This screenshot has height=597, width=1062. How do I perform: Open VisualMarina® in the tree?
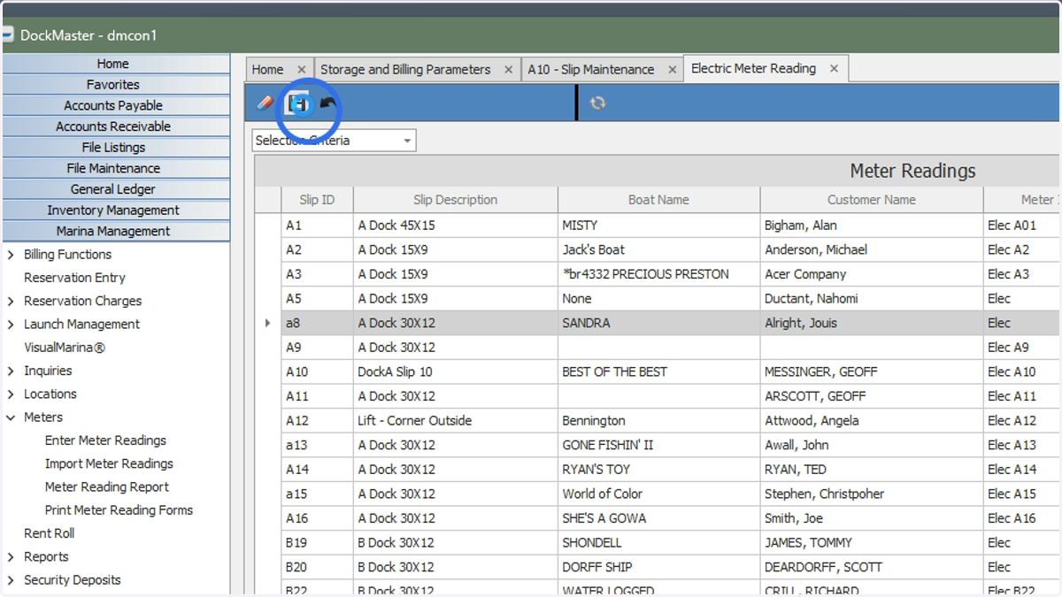[x=65, y=348]
